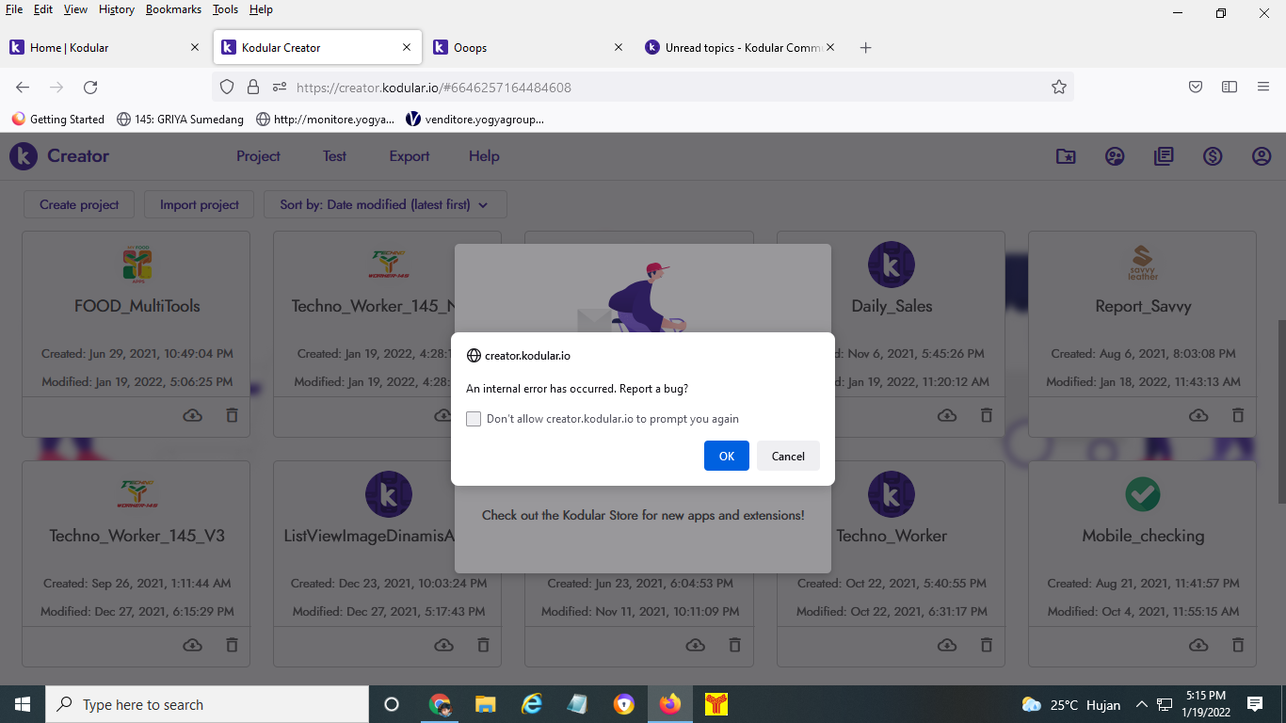The image size is (1286, 723).
Task: Delete the Techno_Worker_145_V3 project
Action: coord(232,645)
